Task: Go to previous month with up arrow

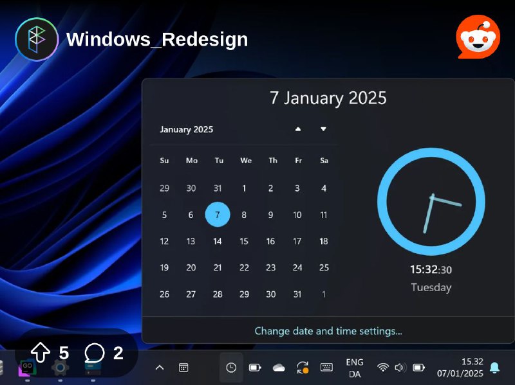Action: click(298, 129)
